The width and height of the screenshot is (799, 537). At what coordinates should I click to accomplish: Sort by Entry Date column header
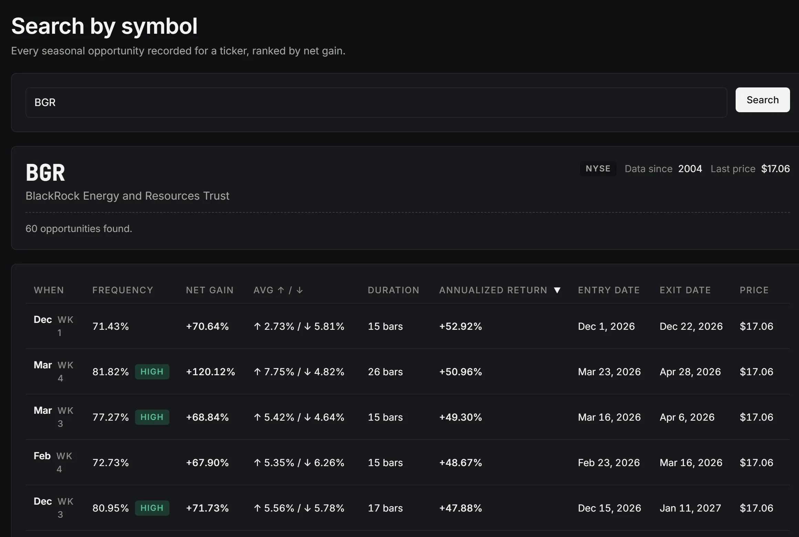[x=609, y=290]
